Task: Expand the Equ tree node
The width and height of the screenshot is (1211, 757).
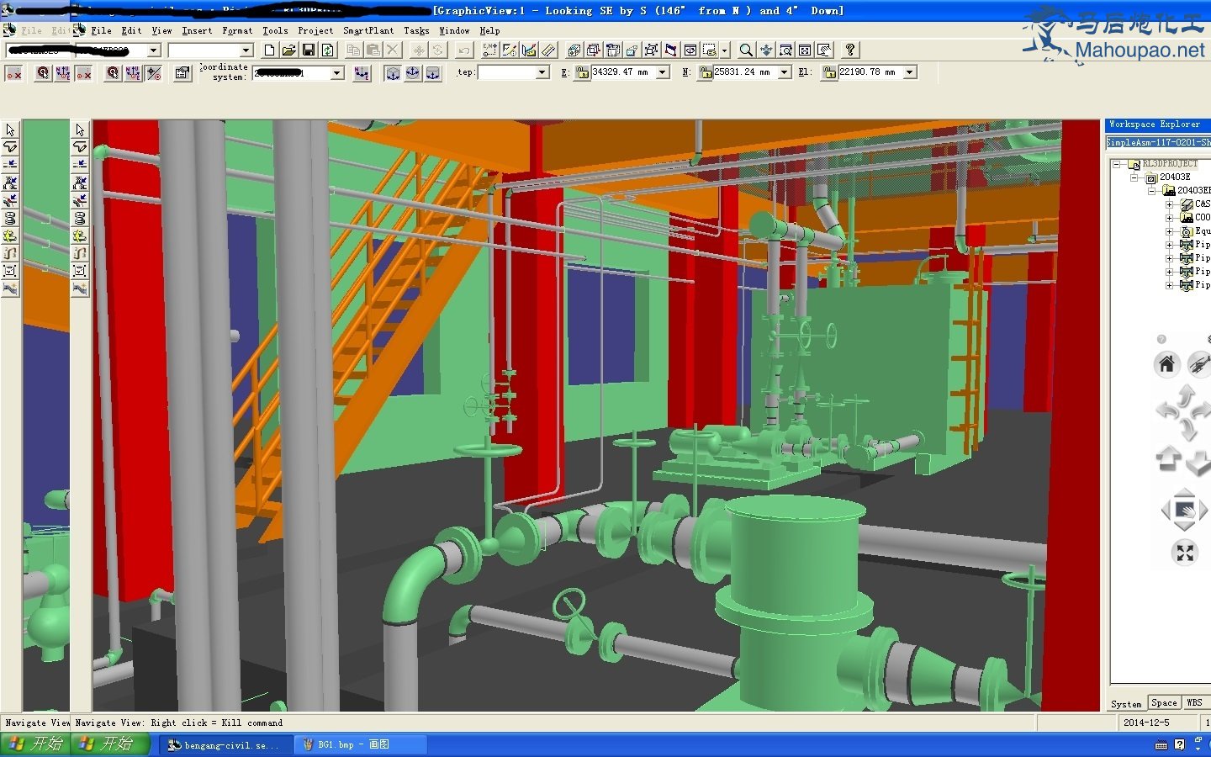Action: coord(1169,231)
